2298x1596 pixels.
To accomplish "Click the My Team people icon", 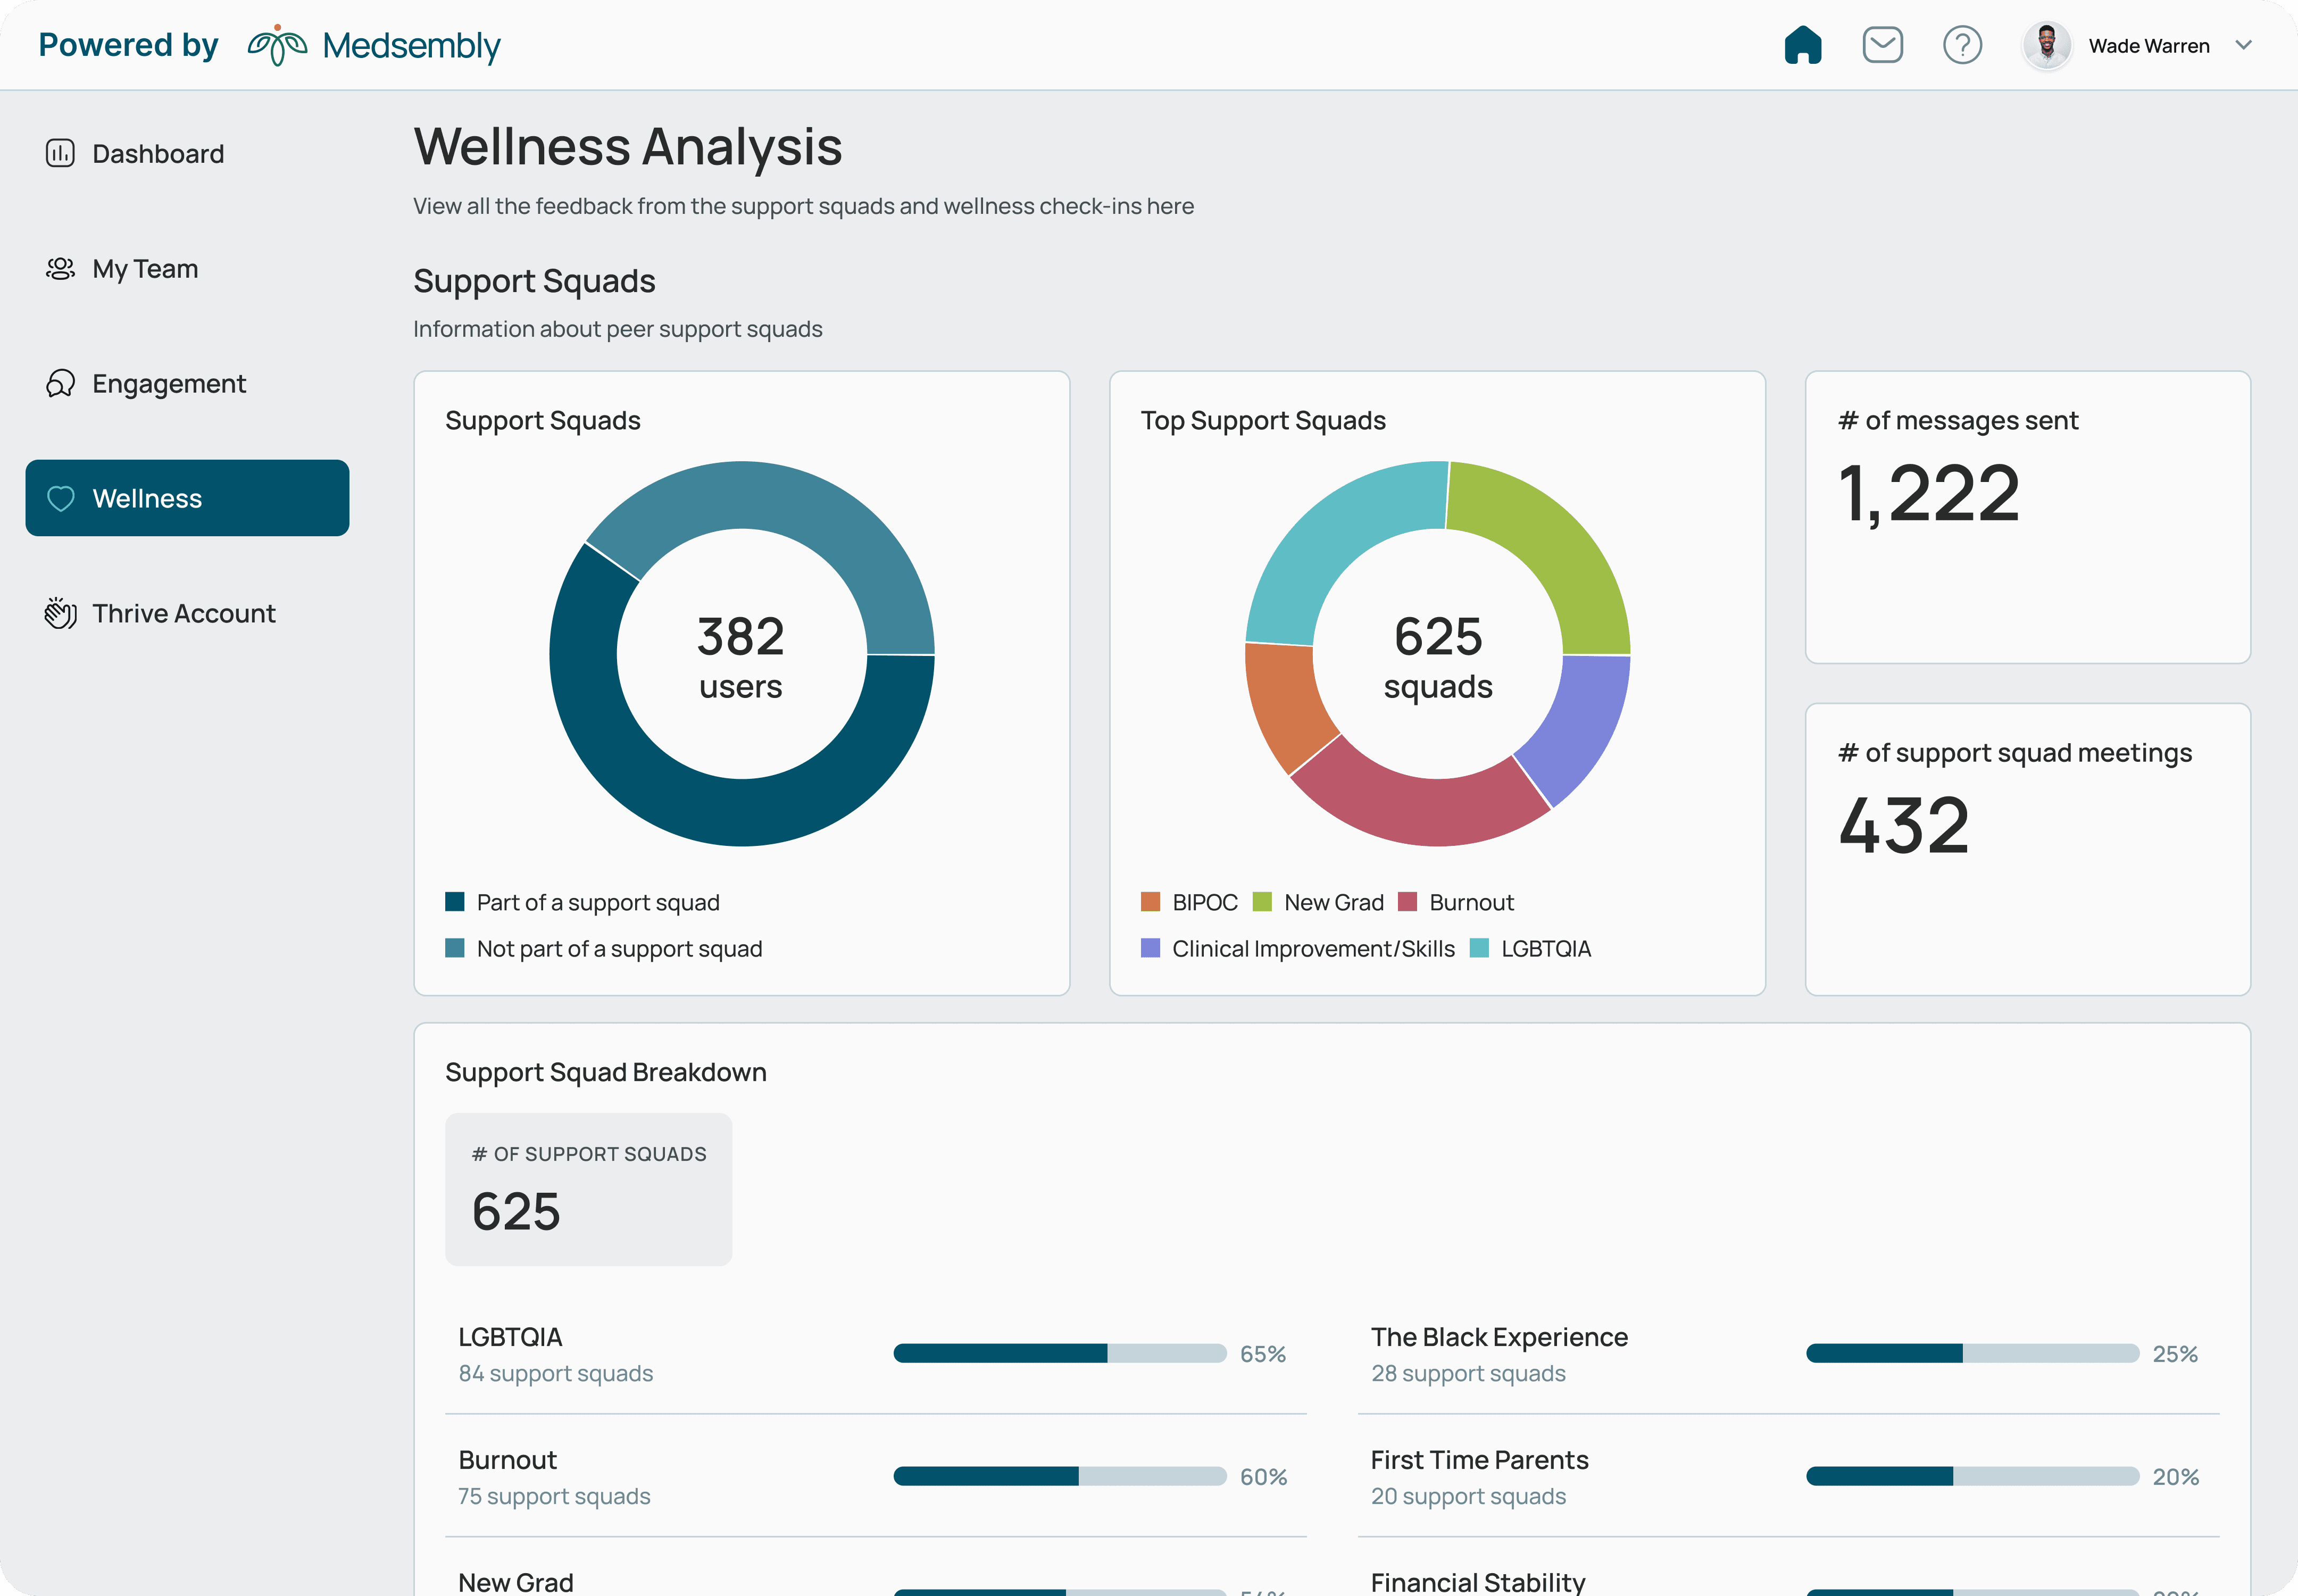I will click(x=60, y=269).
